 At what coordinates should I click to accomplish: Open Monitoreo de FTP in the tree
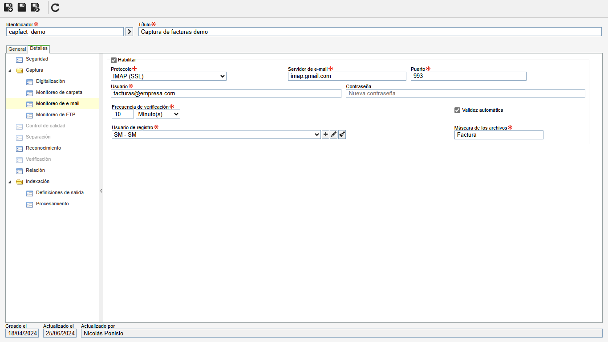pos(56,115)
